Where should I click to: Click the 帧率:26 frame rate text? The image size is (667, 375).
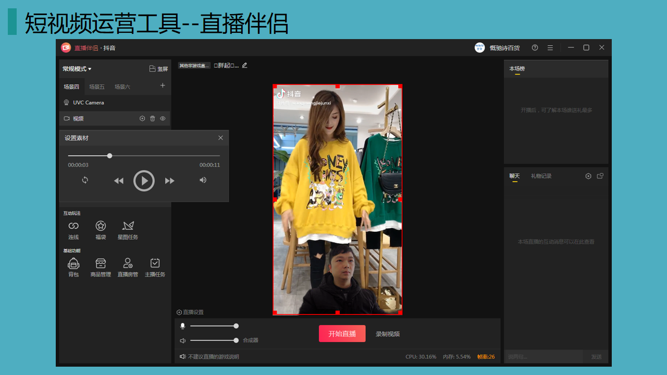click(x=486, y=357)
